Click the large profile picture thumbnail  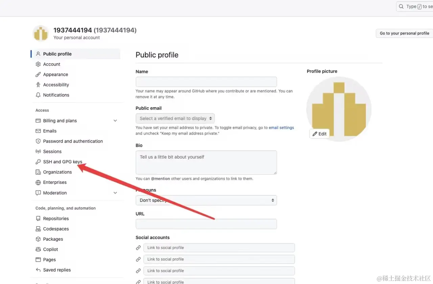pyautogui.click(x=339, y=109)
